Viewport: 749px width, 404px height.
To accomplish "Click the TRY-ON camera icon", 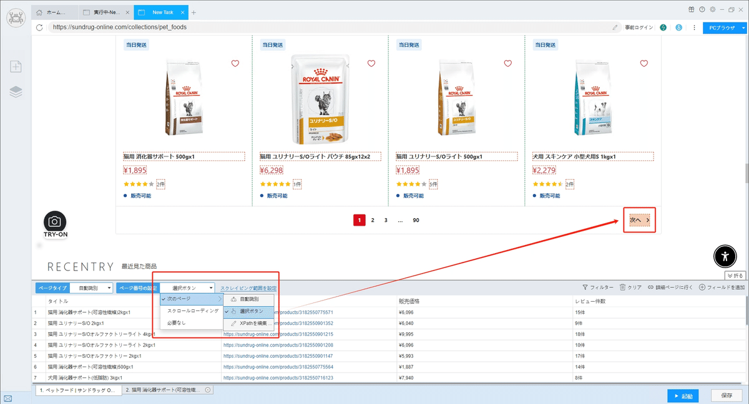I will (55, 222).
